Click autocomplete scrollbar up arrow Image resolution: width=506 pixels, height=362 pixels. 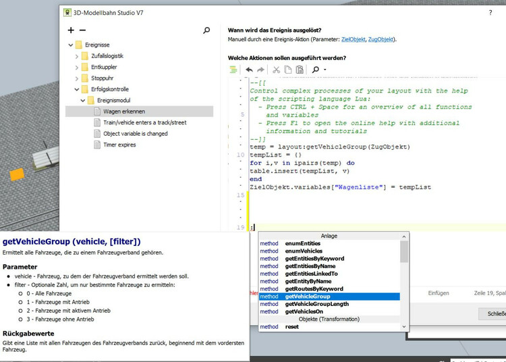(x=404, y=236)
